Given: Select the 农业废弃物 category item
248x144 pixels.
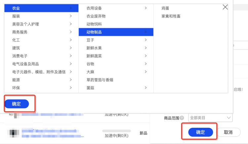Looking at the screenshot, I should point(96,16).
